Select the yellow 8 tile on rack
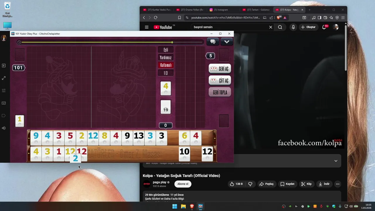This screenshot has height=211, width=375. tap(104, 138)
